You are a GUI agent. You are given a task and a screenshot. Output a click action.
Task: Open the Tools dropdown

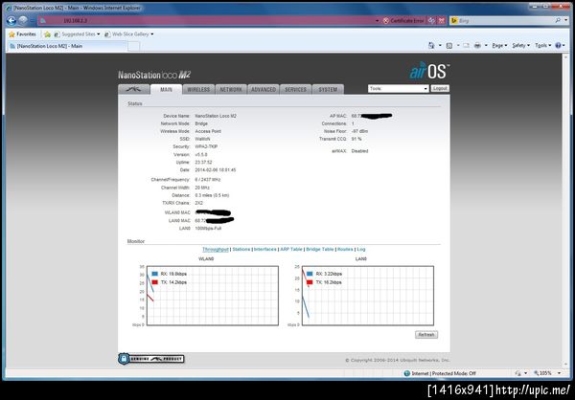pyautogui.click(x=399, y=89)
